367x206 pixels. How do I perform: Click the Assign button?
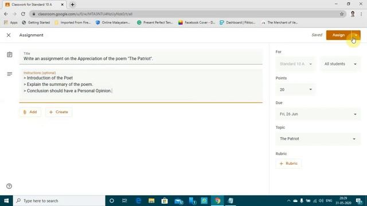[x=338, y=35]
